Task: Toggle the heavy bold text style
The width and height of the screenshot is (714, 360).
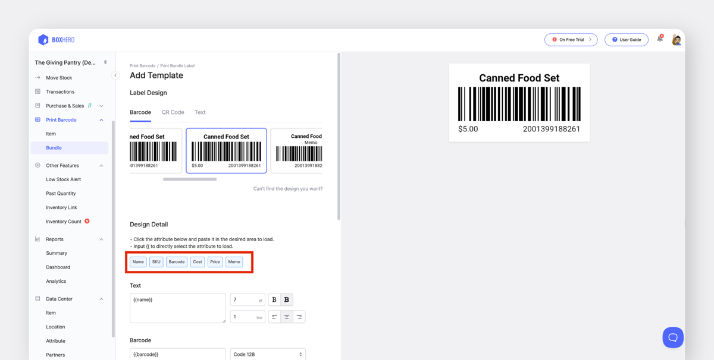Action: [x=287, y=299]
